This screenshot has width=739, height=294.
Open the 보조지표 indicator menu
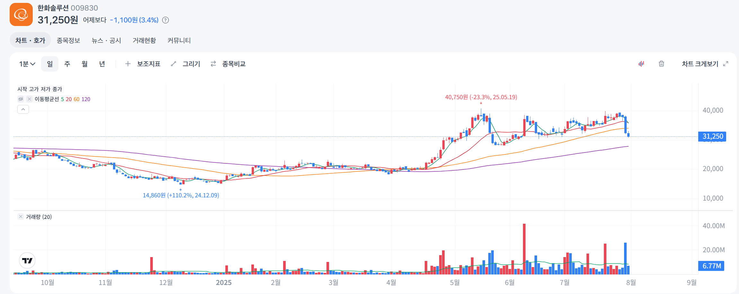[149, 64]
